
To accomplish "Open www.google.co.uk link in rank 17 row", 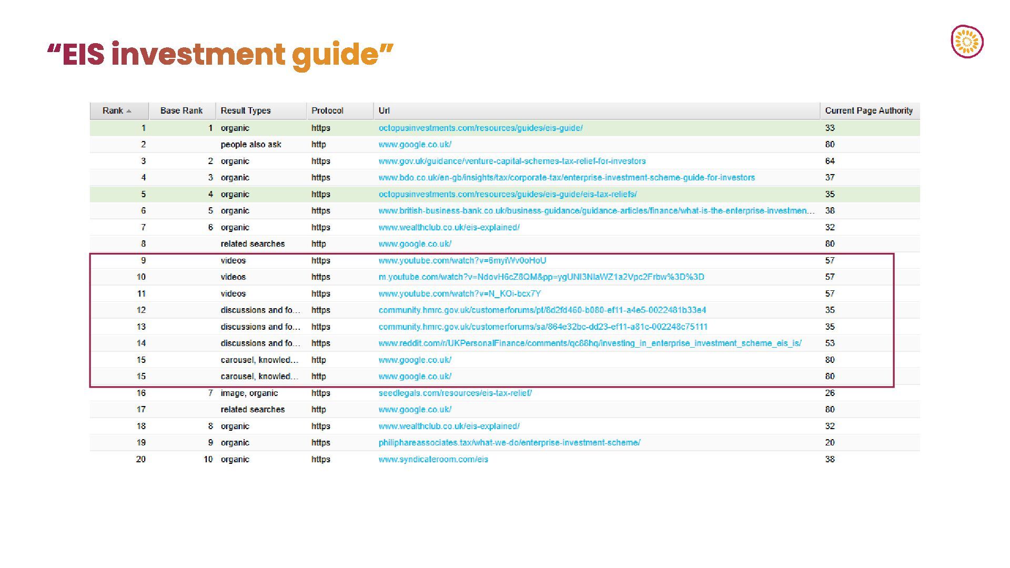I will (x=415, y=409).
